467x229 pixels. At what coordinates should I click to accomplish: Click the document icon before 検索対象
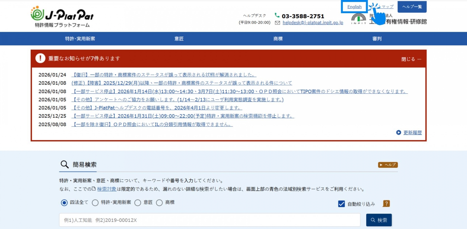pyautogui.click(x=94, y=189)
